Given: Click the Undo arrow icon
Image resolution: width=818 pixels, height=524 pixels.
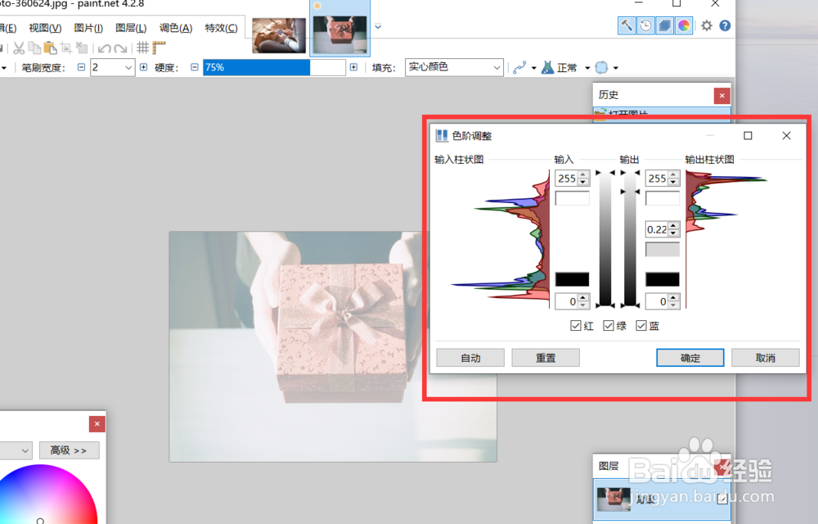Looking at the screenshot, I should point(106,47).
